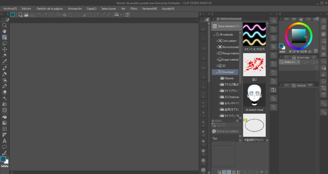The height and width of the screenshot is (174, 328).
Task: Select the Balloon speech bubble tool
Action: (4, 147)
